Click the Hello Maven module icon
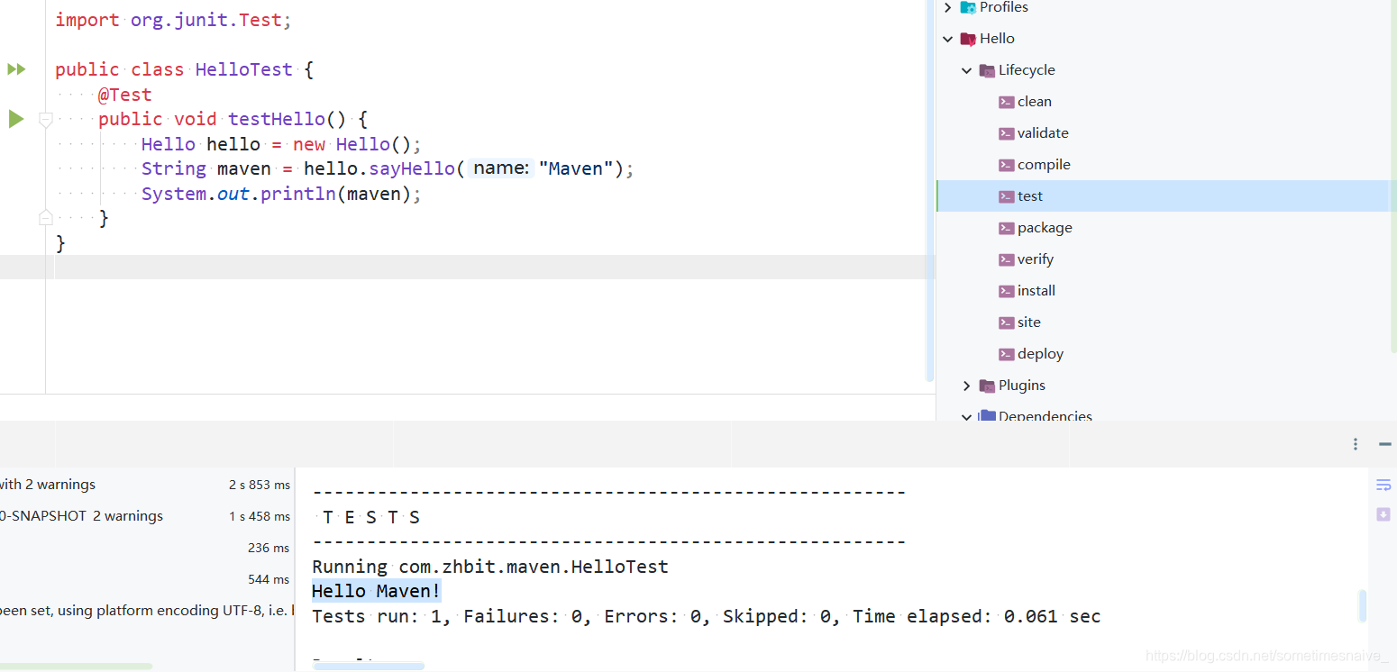1397x672 pixels. pyautogui.click(x=968, y=39)
